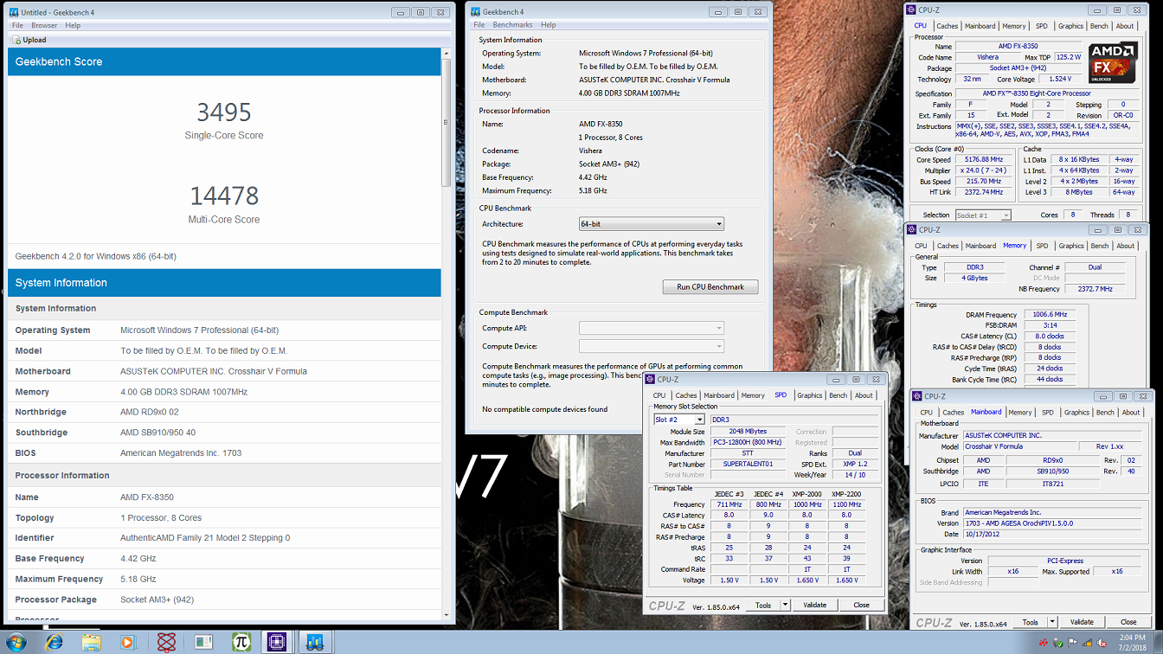Select the Geekbench glasses taskbar icon
The image size is (1163, 654).
314,642
